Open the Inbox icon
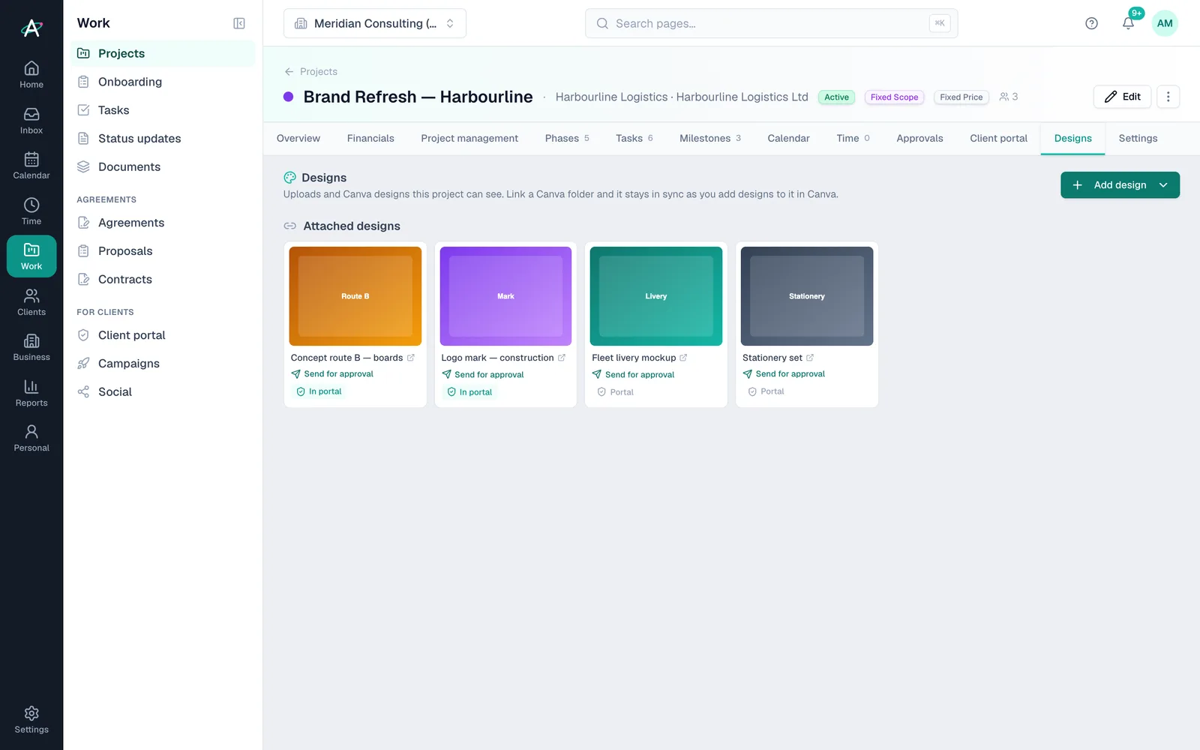This screenshot has width=1200, height=750. click(31, 120)
